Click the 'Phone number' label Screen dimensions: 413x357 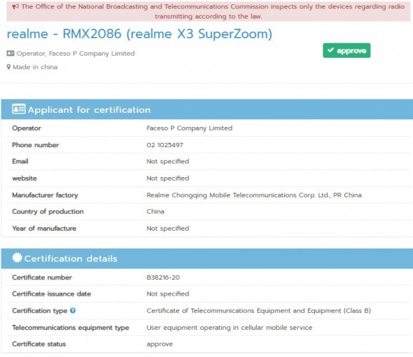[x=35, y=145]
